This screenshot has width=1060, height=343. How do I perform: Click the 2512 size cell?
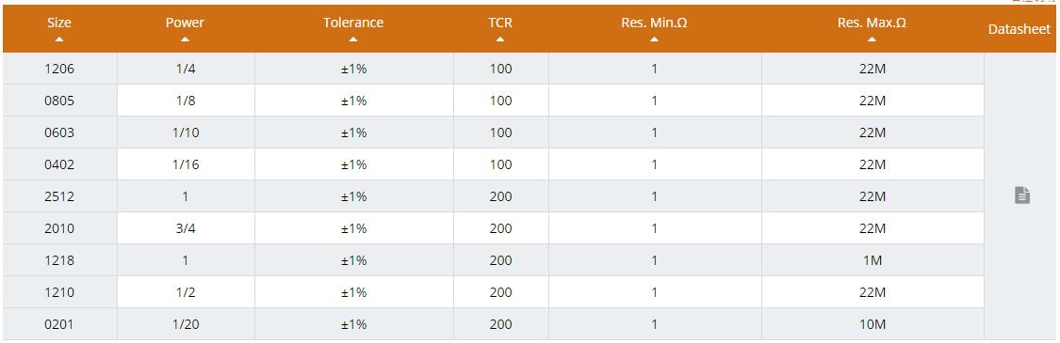(59, 196)
